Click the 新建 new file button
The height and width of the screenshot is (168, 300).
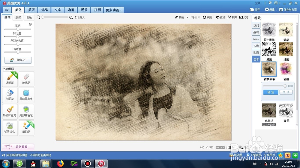pos(270,10)
